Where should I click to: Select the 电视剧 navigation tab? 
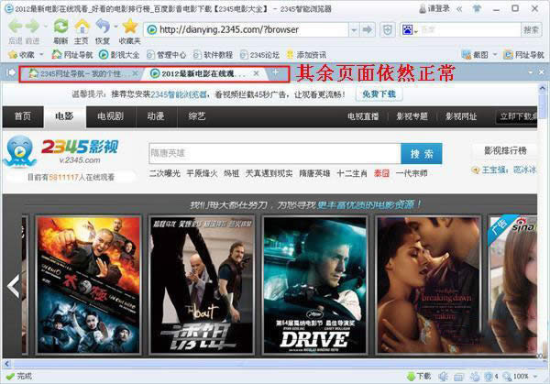[x=111, y=116]
